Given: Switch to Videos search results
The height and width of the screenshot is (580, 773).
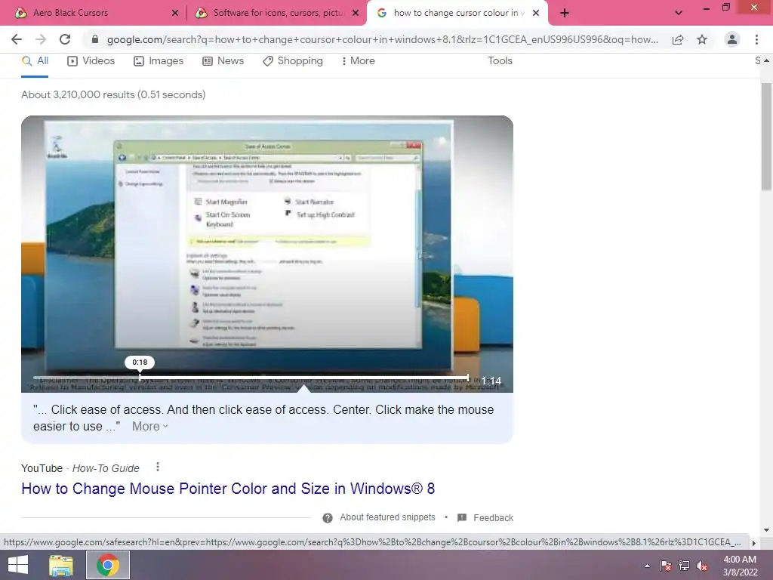Looking at the screenshot, I should [x=91, y=60].
